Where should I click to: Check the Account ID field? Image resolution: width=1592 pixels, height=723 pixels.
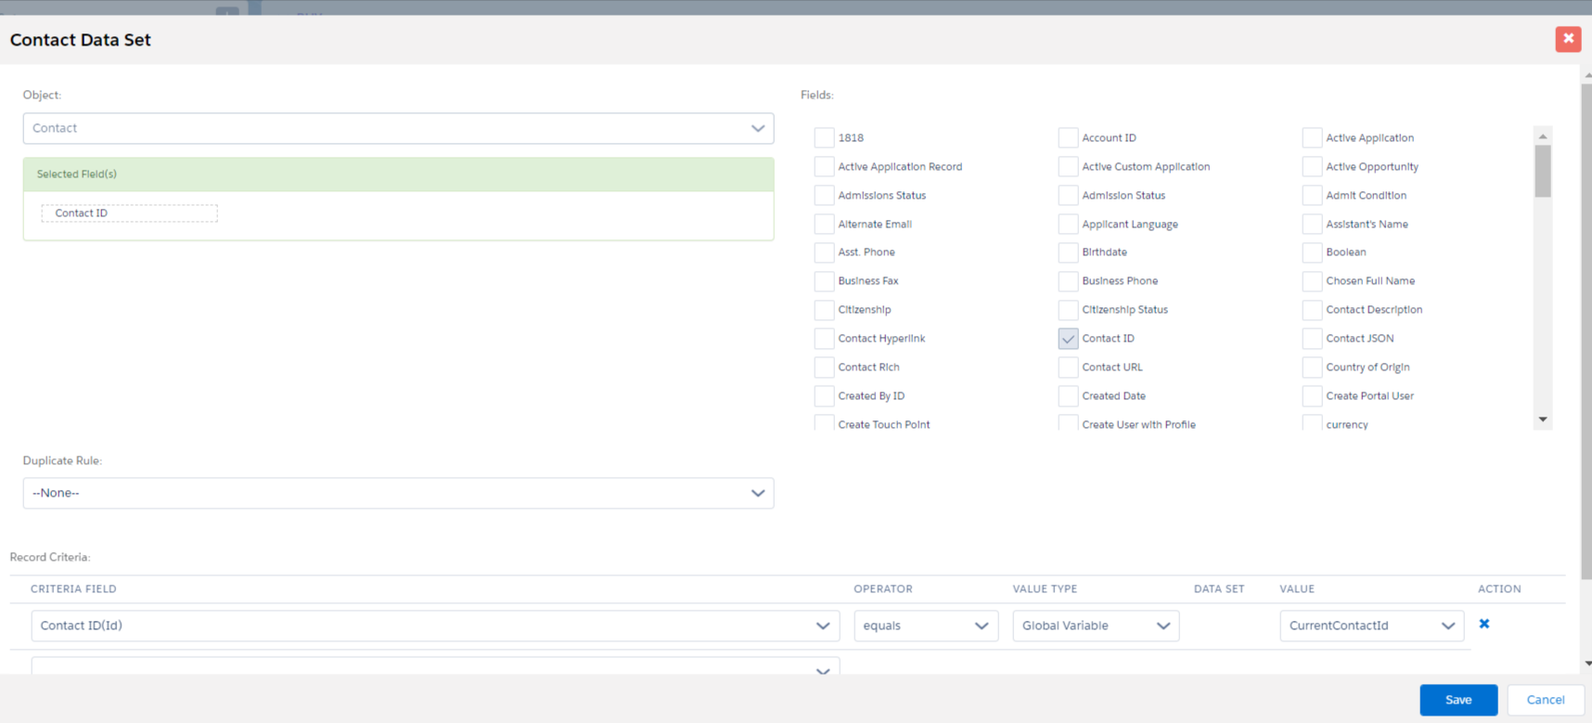(x=1068, y=138)
